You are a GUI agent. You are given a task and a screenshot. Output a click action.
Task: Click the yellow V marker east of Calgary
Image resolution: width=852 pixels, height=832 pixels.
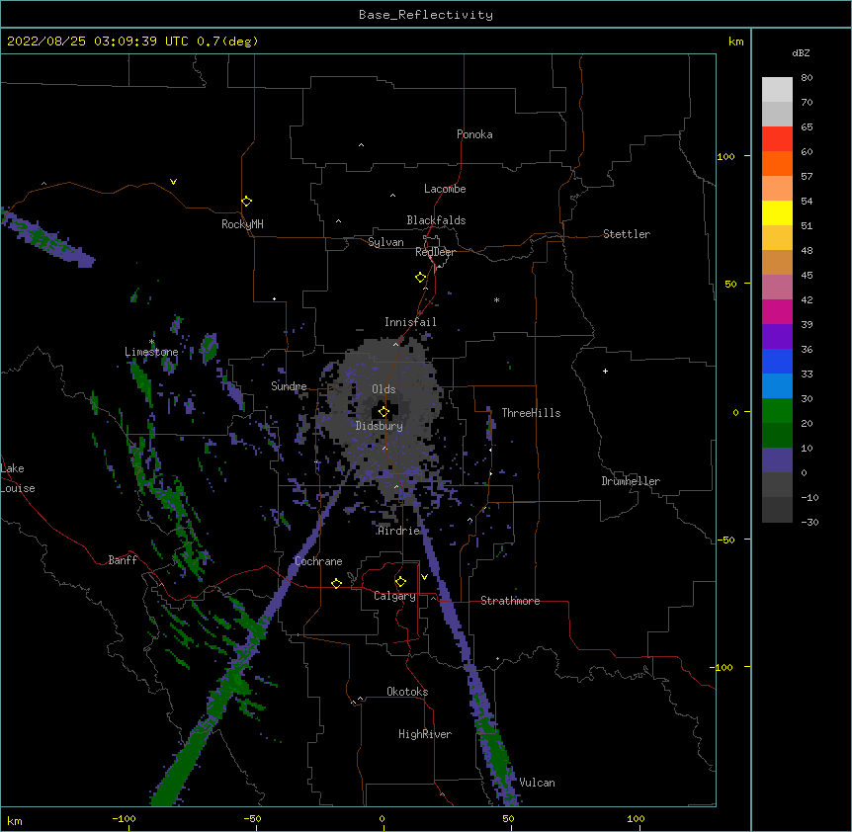click(424, 577)
